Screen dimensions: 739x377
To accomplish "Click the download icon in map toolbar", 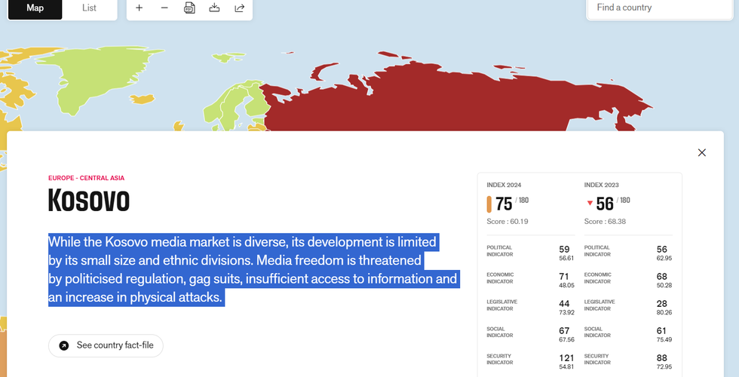I will tap(214, 8).
